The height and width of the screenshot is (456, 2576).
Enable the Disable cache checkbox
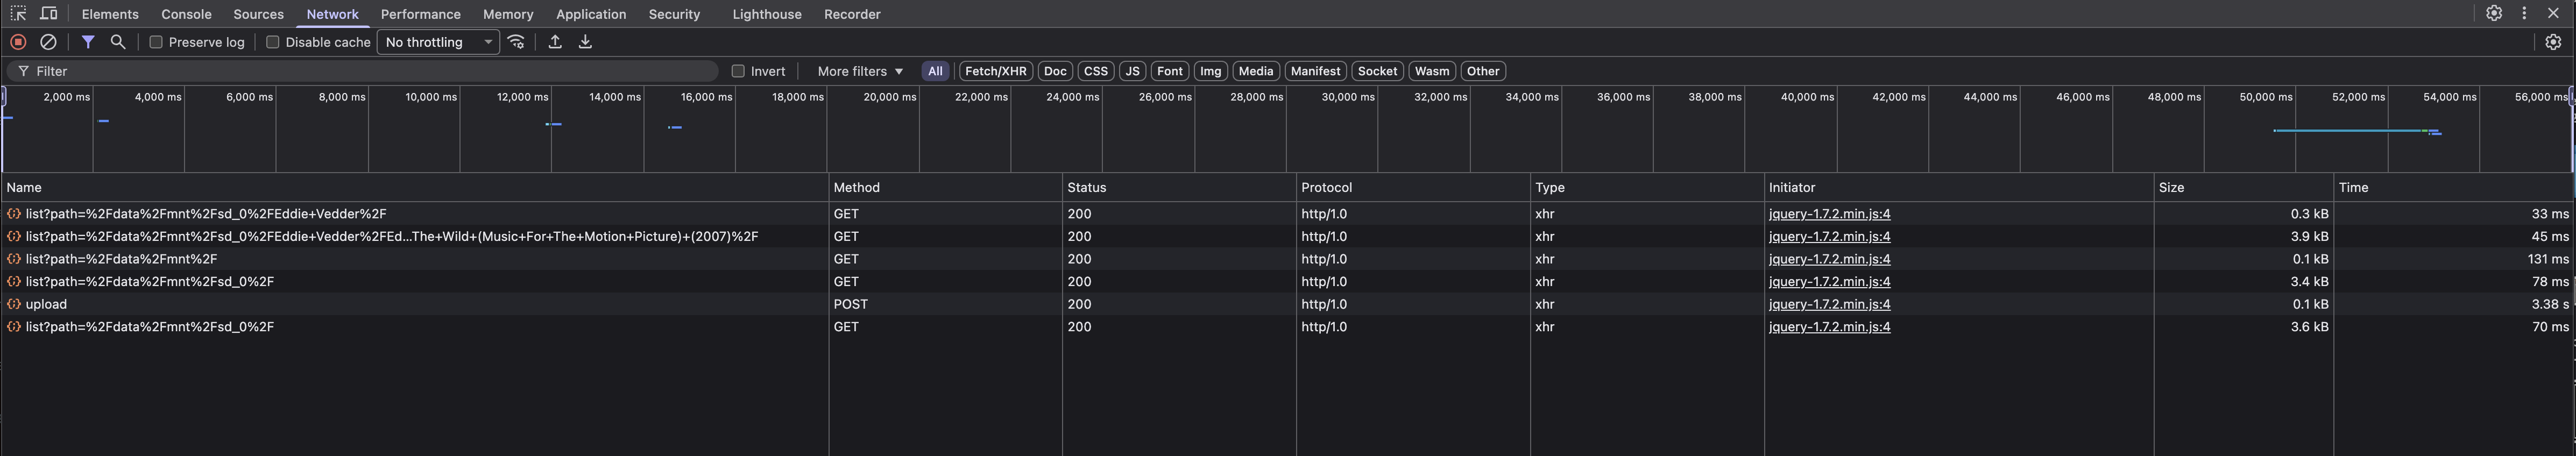[272, 42]
